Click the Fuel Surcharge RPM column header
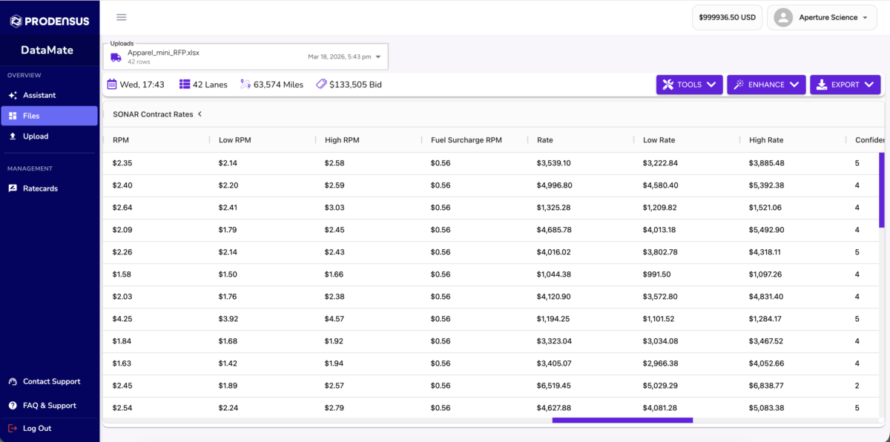The width and height of the screenshot is (890, 442). (466, 140)
